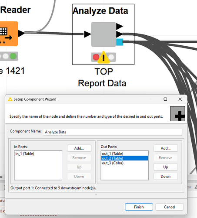Click the Reader node's green status light

(13, 56)
